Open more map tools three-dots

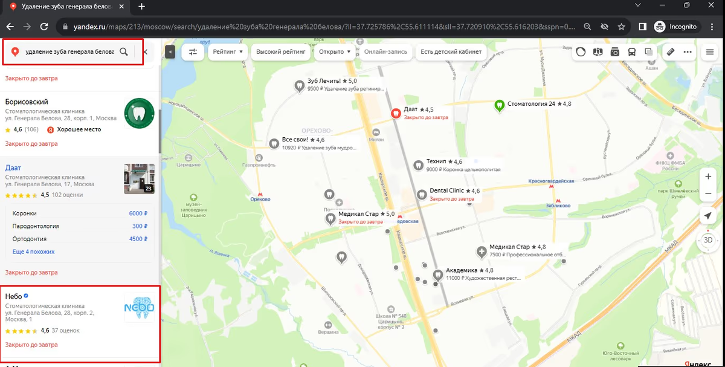coord(688,52)
